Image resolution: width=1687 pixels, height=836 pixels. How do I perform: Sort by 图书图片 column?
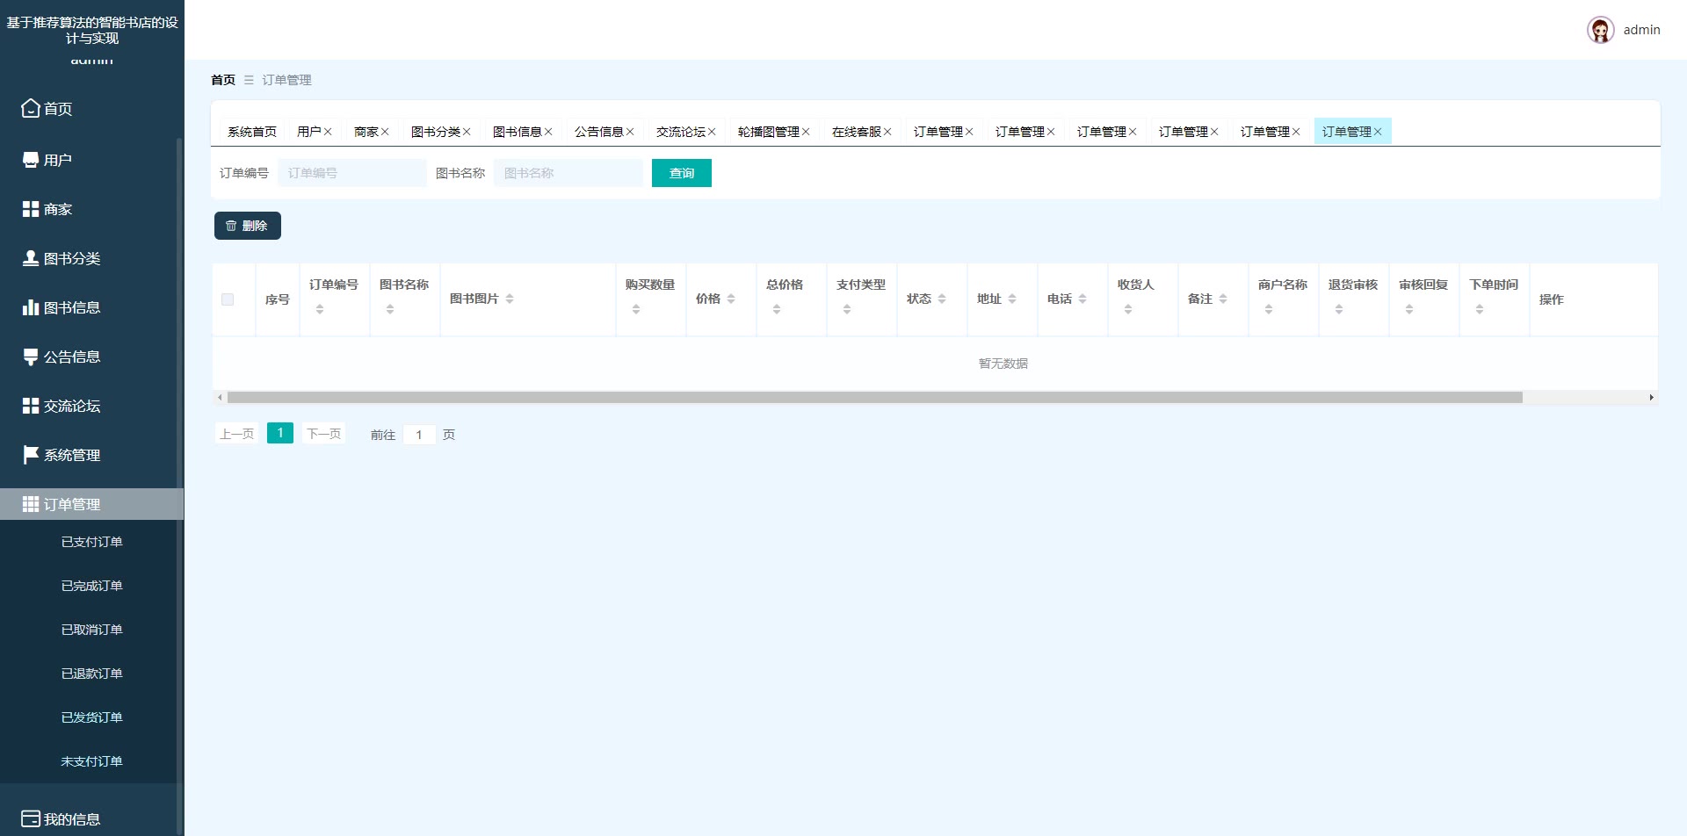(510, 299)
